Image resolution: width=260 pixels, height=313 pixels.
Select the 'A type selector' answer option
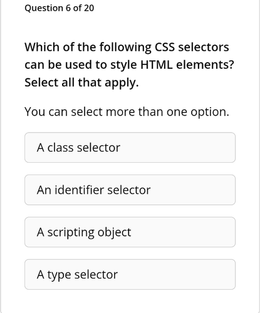point(130,274)
